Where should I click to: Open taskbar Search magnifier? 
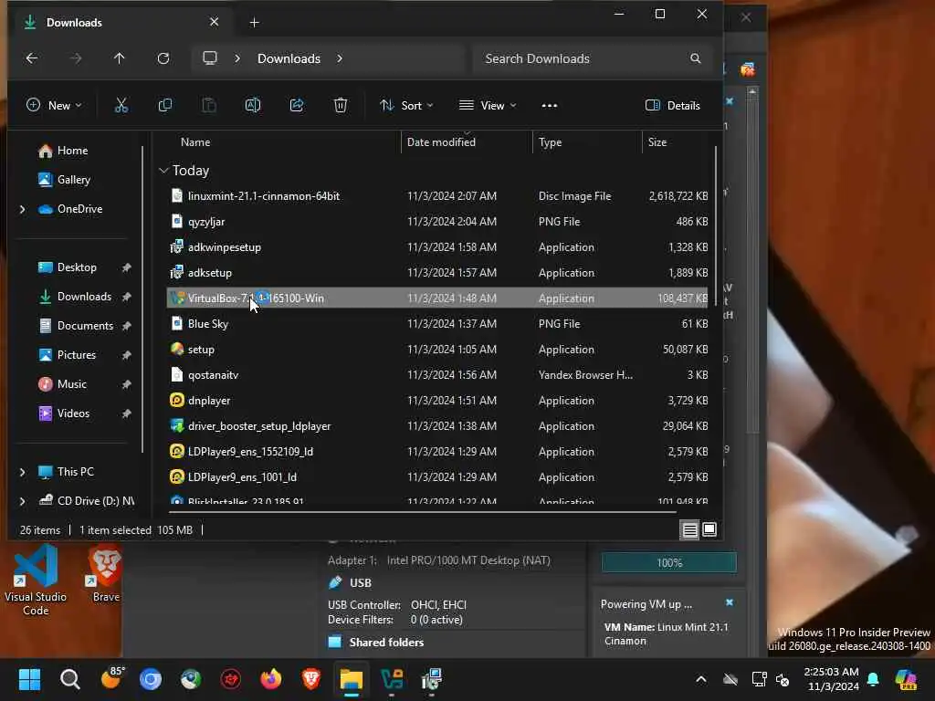69,679
